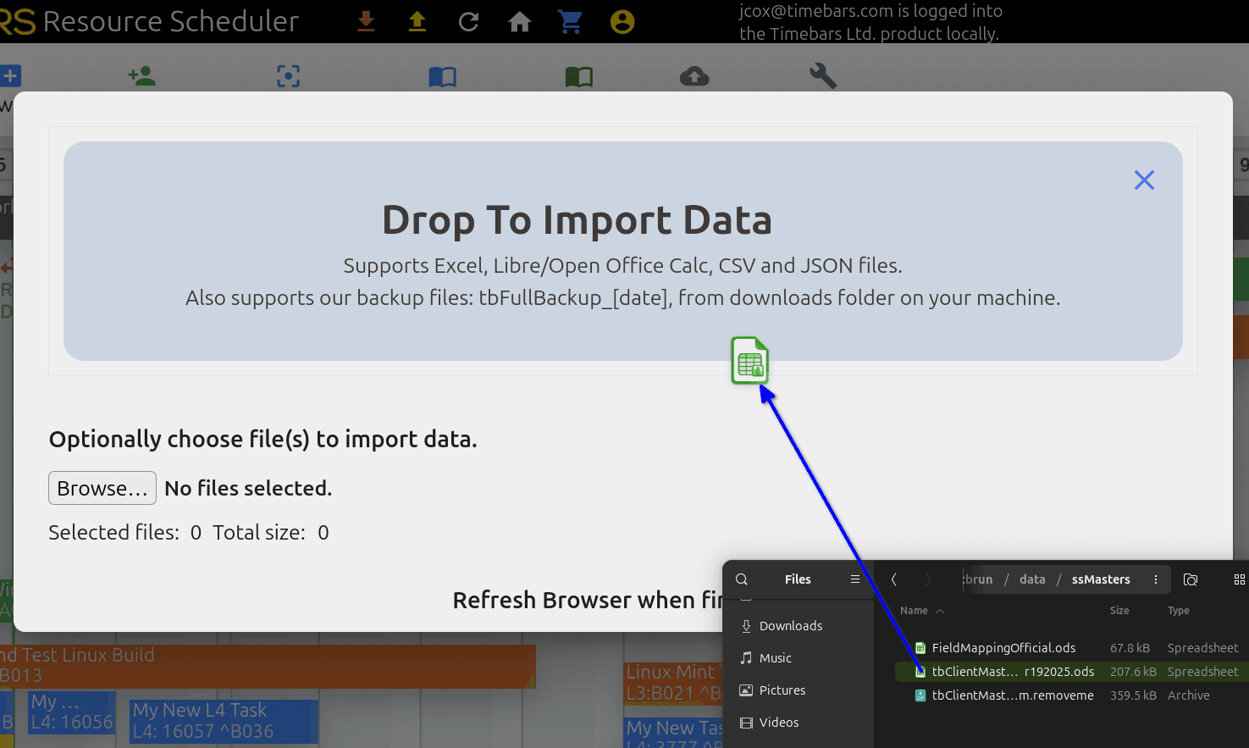Click the Test Linux Build task bar
Image resolution: width=1249 pixels, height=748 pixels.
click(268, 666)
